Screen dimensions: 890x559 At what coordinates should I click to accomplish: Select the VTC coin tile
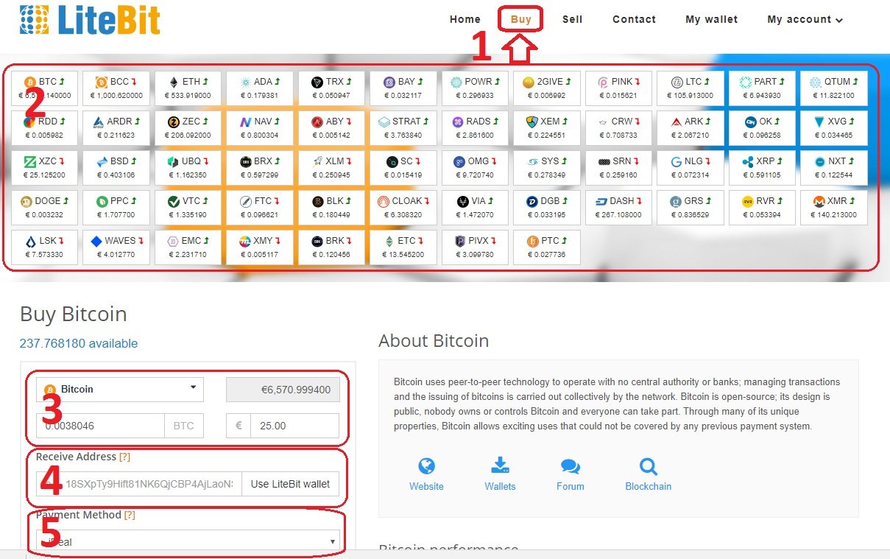click(x=189, y=208)
